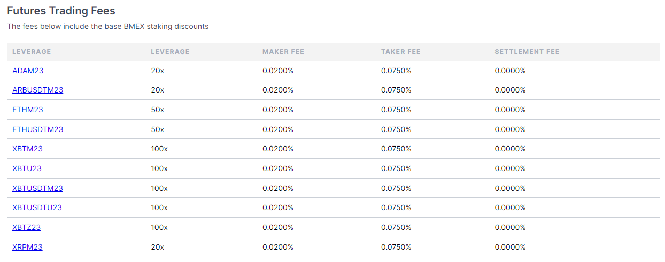Click the 50x leverage for ETHM23
Image resolution: width=665 pixels, height=262 pixels.
coord(158,110)
